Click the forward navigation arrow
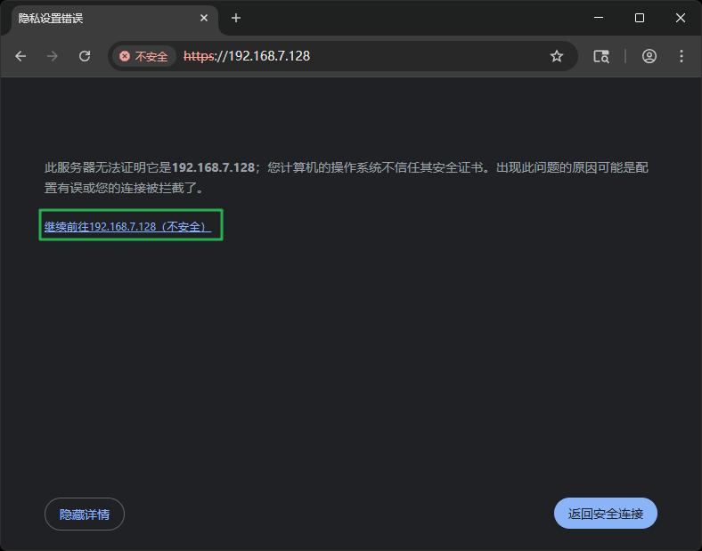This screenshot has width=702, height=551. tap(53, 56)
